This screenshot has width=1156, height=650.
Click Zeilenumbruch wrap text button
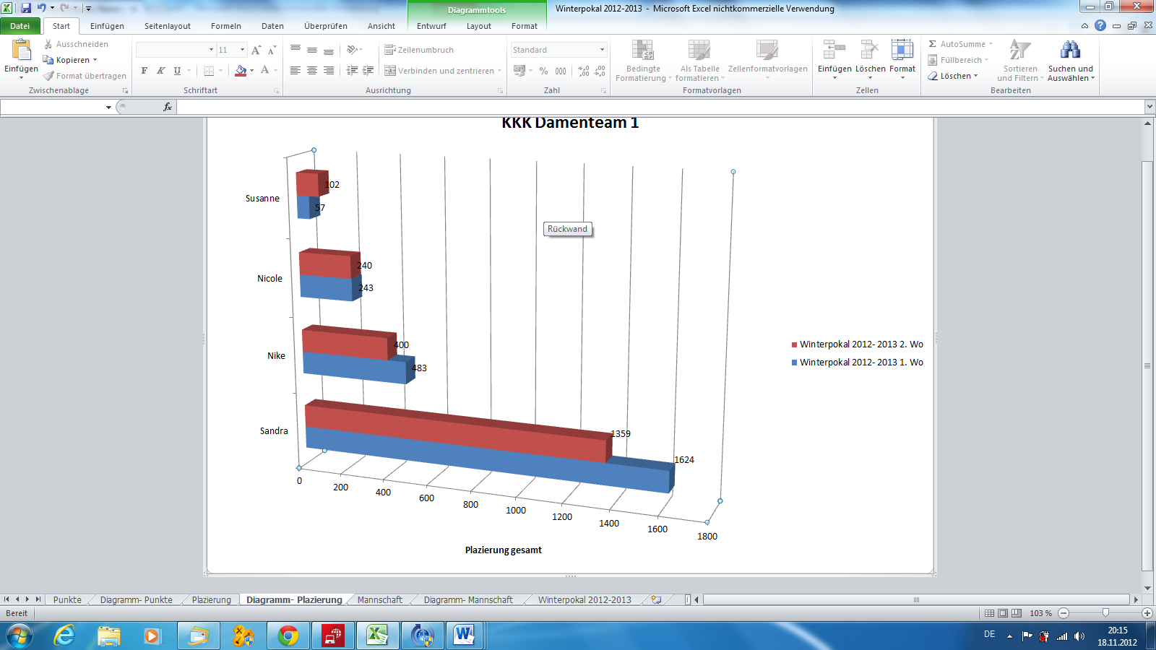click(419, 50)
